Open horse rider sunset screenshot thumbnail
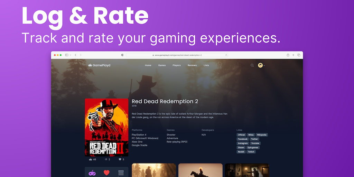Screen dimensions: 354x177 point(201,170)
